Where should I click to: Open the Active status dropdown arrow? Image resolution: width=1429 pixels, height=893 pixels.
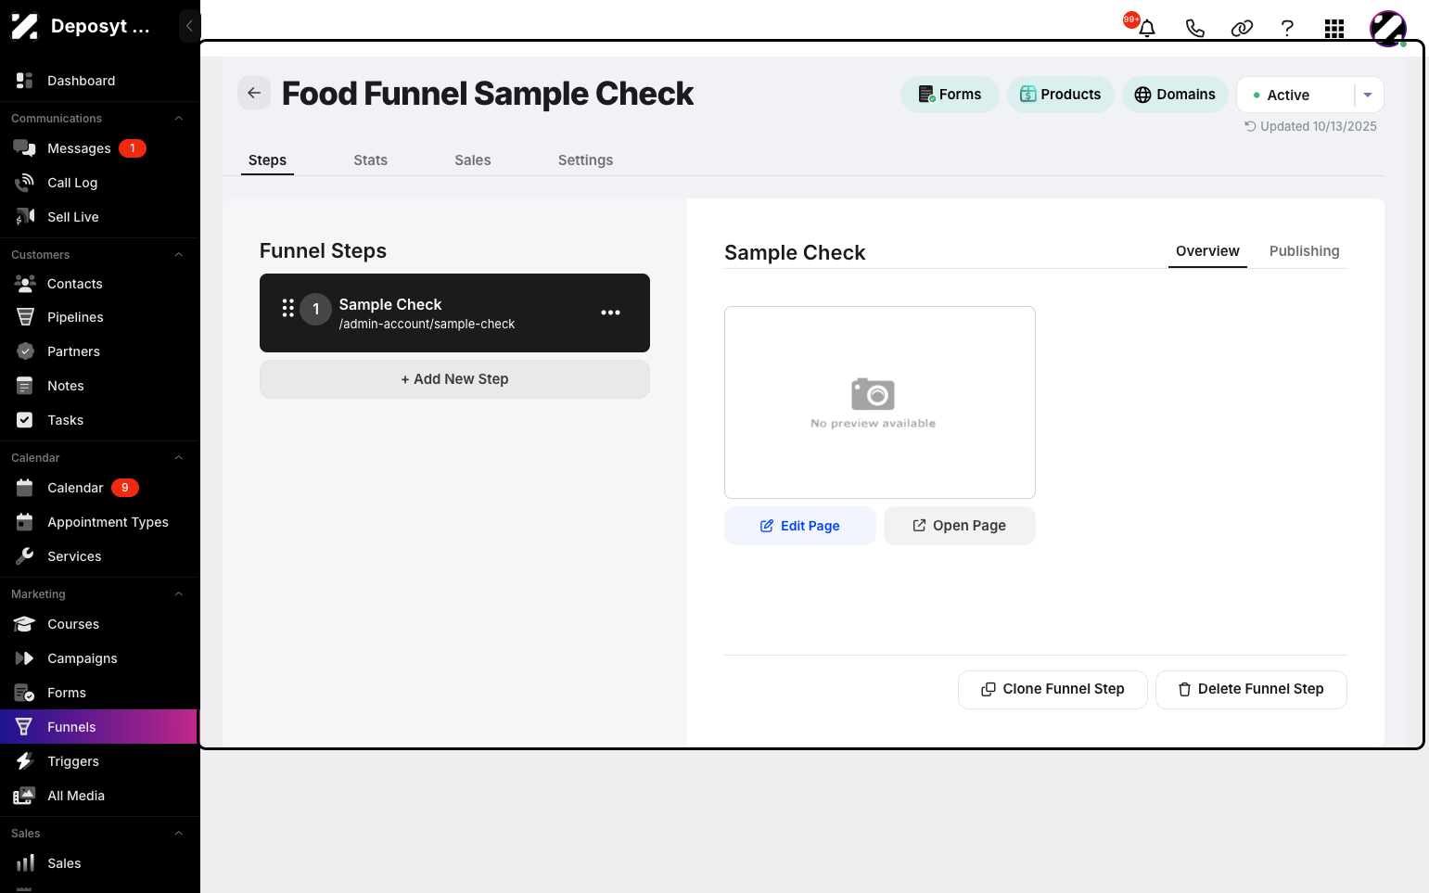pyautogui.click(x=1368, y=95)
